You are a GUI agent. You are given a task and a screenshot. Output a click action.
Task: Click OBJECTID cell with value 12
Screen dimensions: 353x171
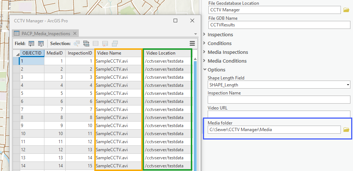pyautogui.click(x=32, y=150)
